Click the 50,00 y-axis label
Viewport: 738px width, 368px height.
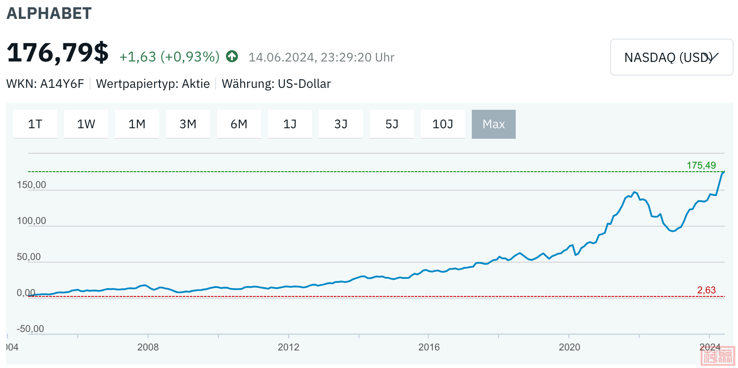pyautogui.click(x=29, y=257)
